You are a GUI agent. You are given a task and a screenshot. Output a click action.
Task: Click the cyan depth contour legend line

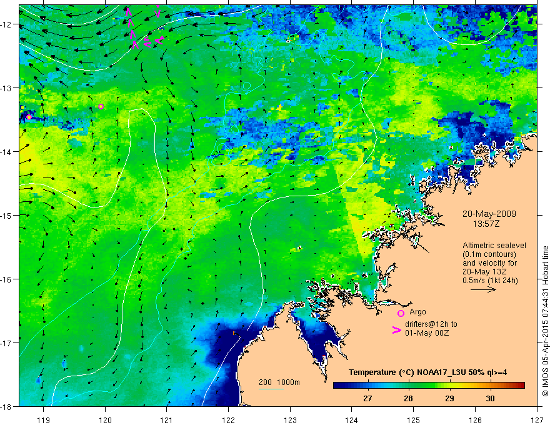pos(271,389)
